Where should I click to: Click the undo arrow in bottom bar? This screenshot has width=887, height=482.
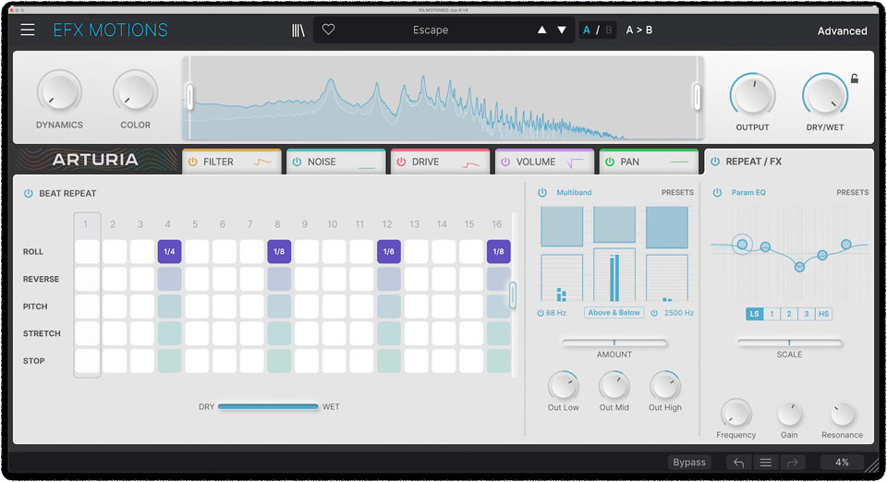coord(739,463)
